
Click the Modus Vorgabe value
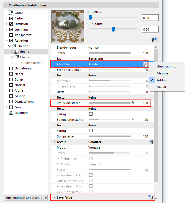pos(94,147)
